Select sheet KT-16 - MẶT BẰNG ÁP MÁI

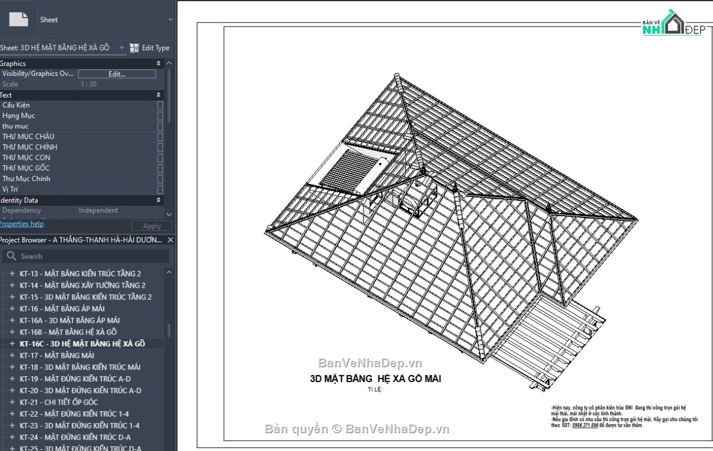(62, 309)
